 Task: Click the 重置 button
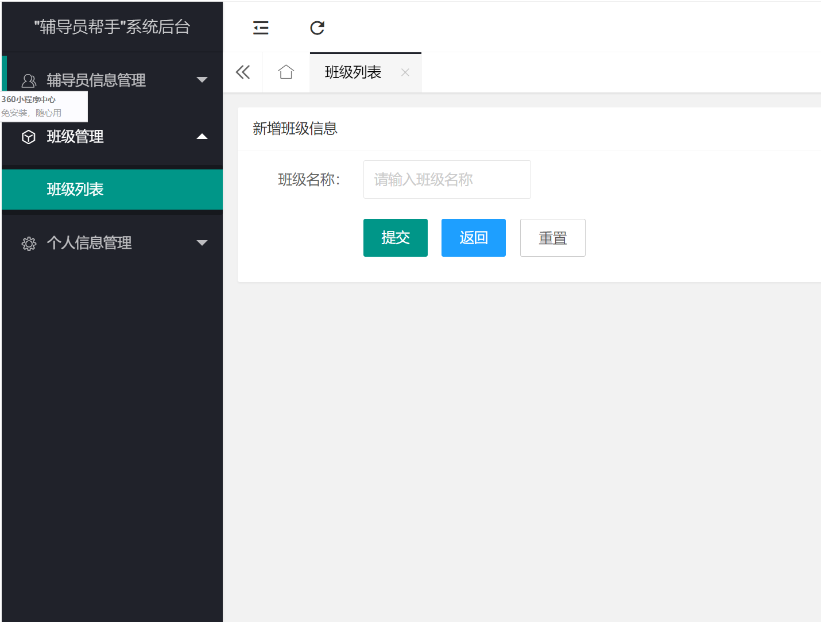coord(552,237)
